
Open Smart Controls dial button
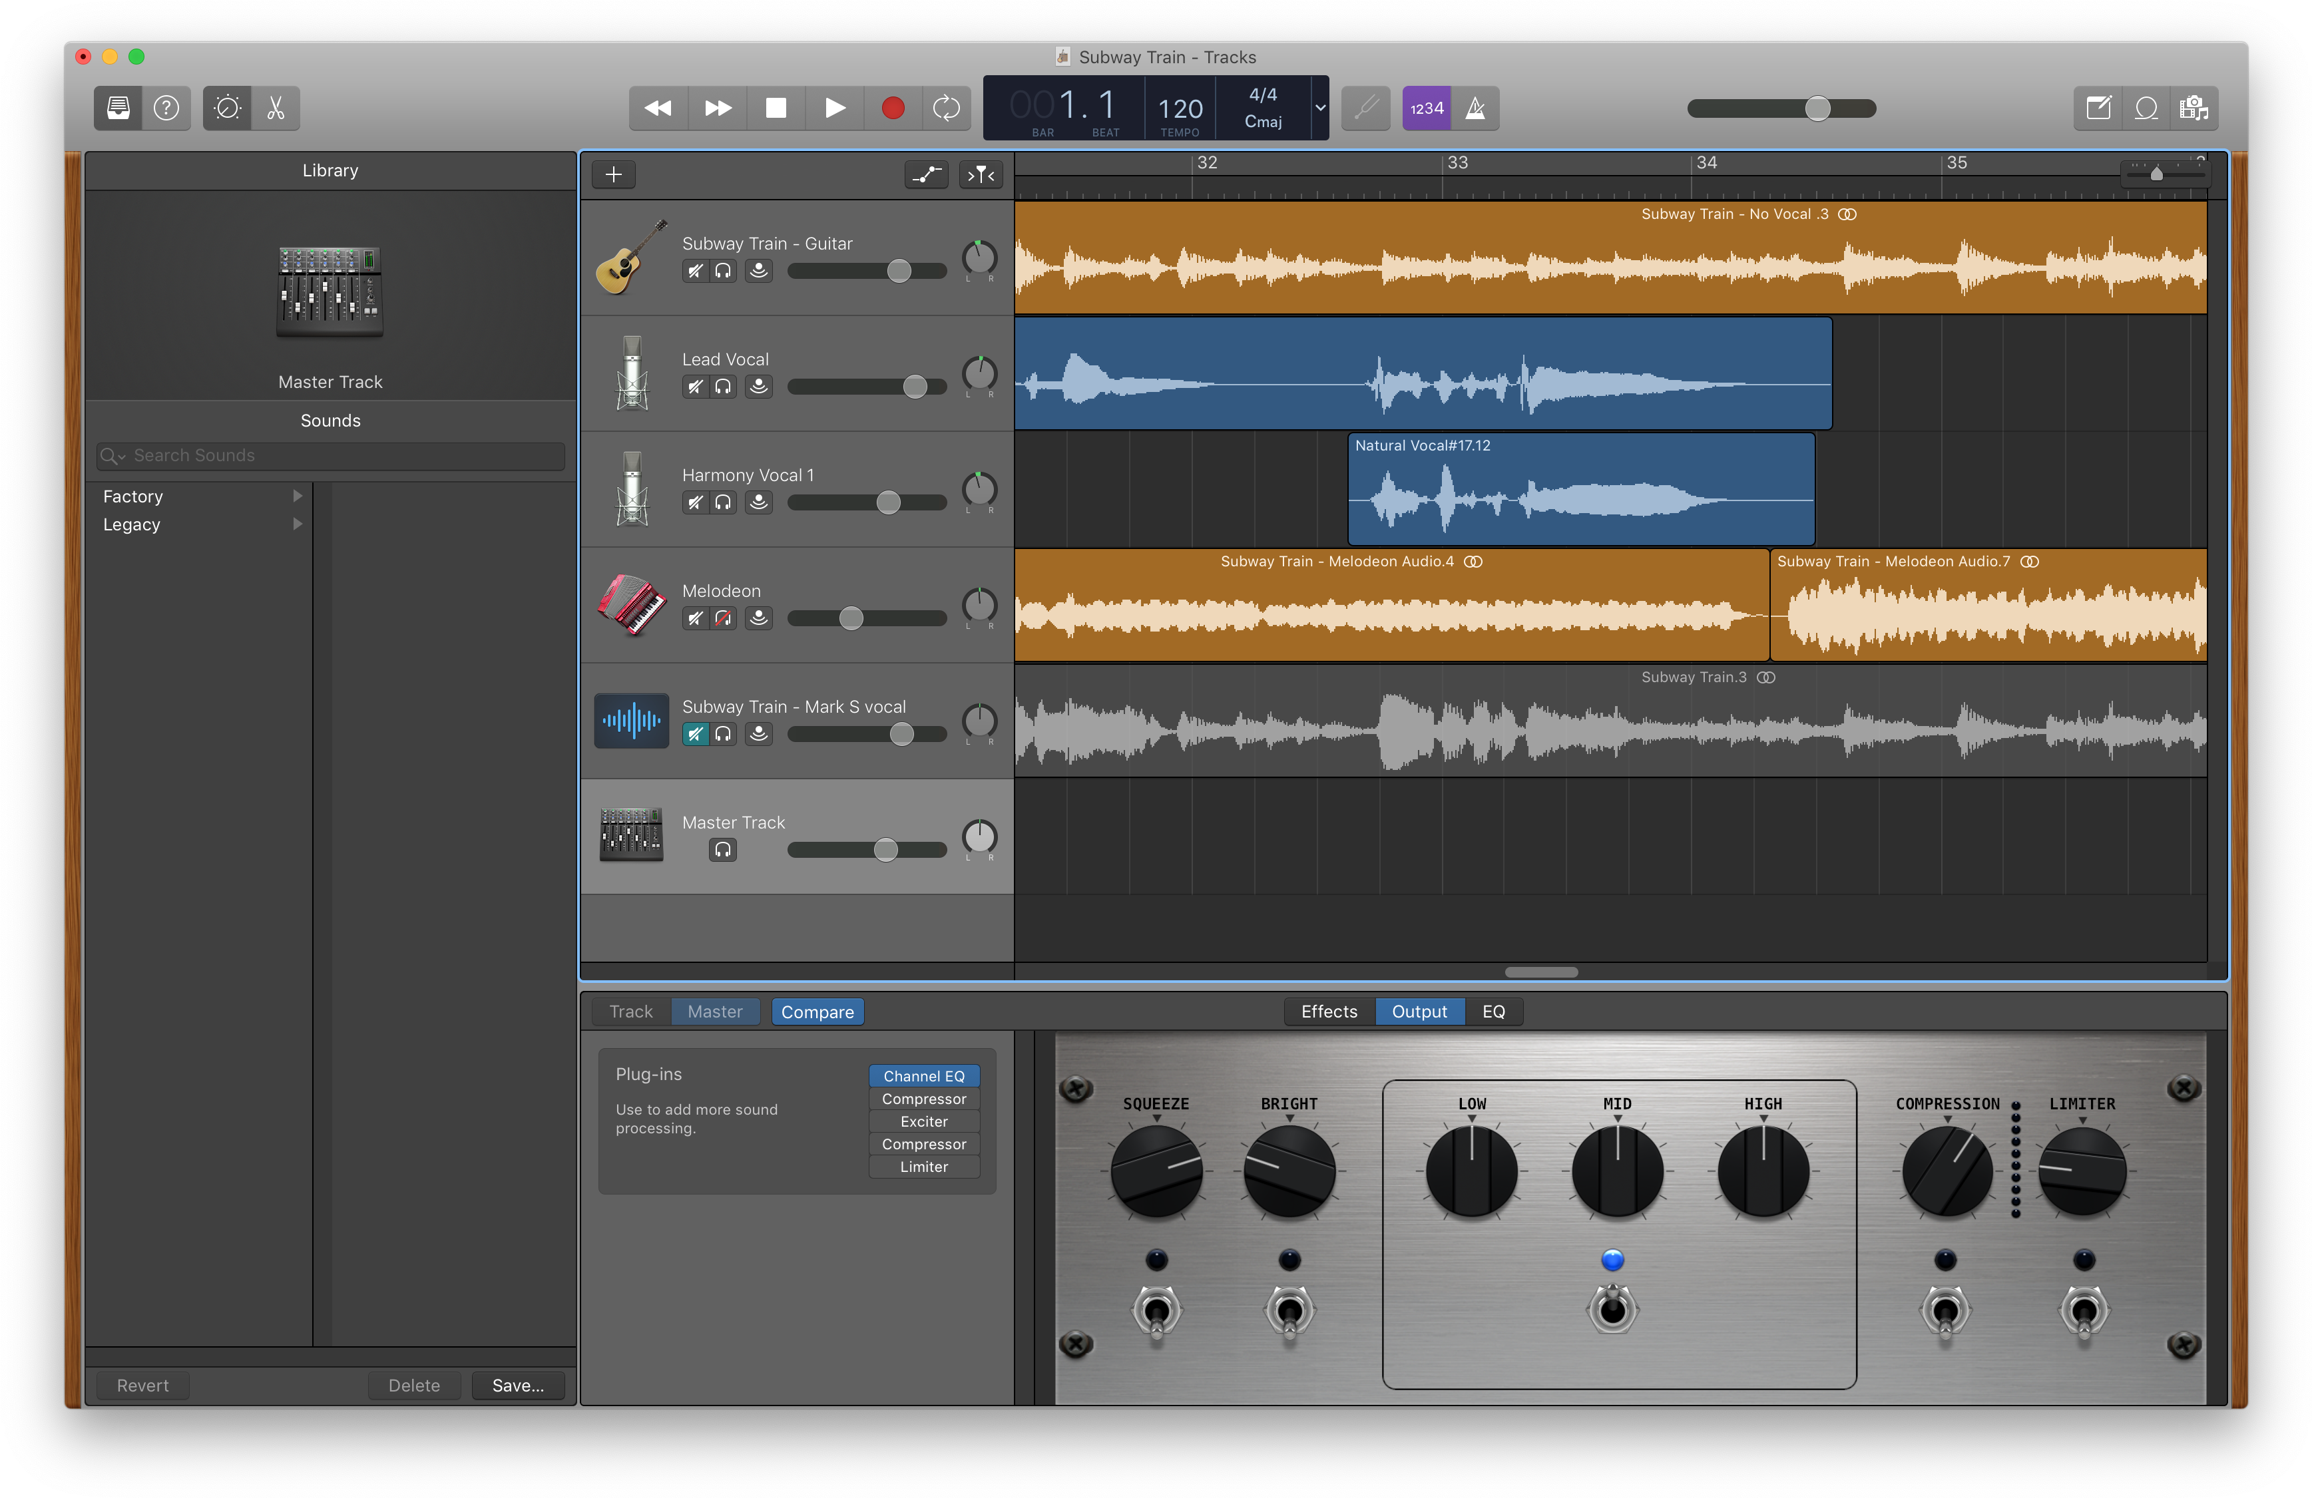[226, 108]
